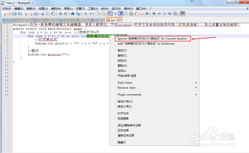
Task: Toggle the ABC spell check toolbar button
Action: [x=183, y=14]
